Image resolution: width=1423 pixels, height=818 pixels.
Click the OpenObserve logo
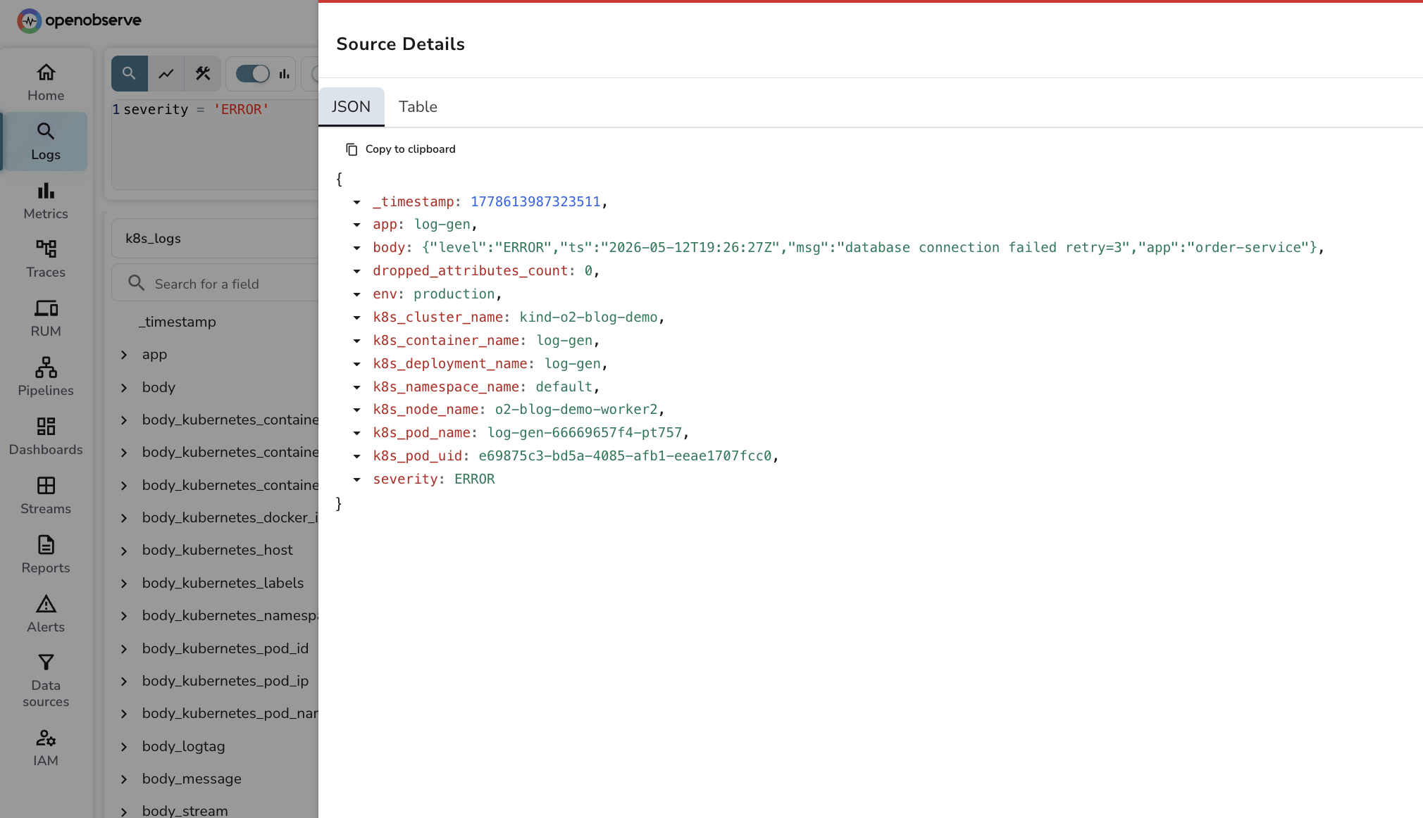[79, 21]
